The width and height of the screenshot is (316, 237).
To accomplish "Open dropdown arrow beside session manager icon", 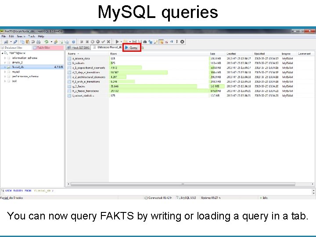I will pyautogui.click(x=11, y=42).
